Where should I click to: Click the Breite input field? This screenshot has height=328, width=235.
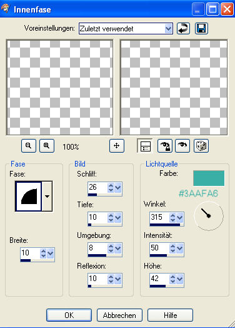tap(30, 253)
